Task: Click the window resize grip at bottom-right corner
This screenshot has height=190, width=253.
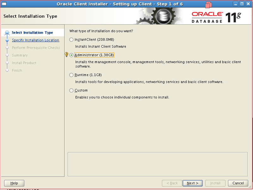Action: click(250, 187)
